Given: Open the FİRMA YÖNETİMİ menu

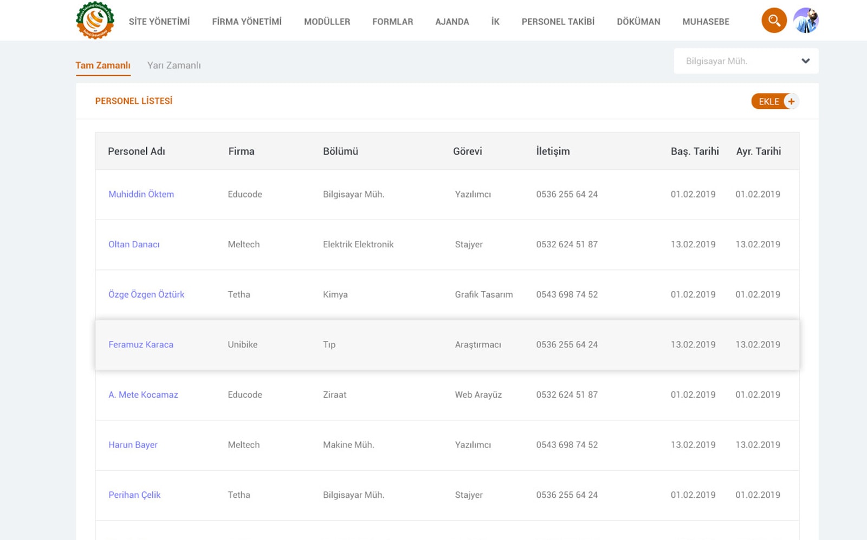Looking at the screenshot, I should click(247, 22).
